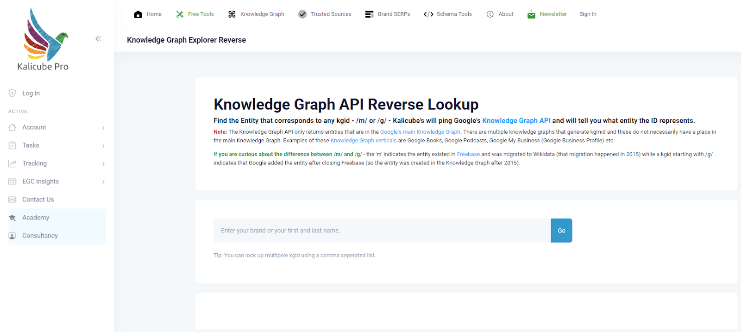Viewport: 741px width, 332px height.
Task: Expand the Tracking submenu chevron
Action: (103, 164)
